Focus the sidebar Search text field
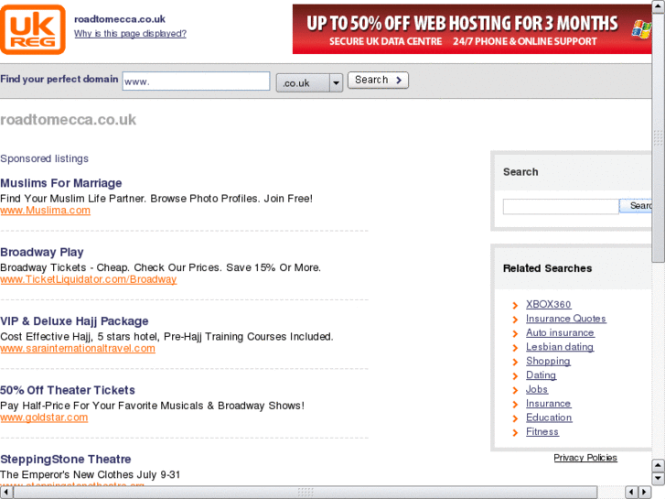Viewport: 665px width, 499px height. tap(561, 206)
